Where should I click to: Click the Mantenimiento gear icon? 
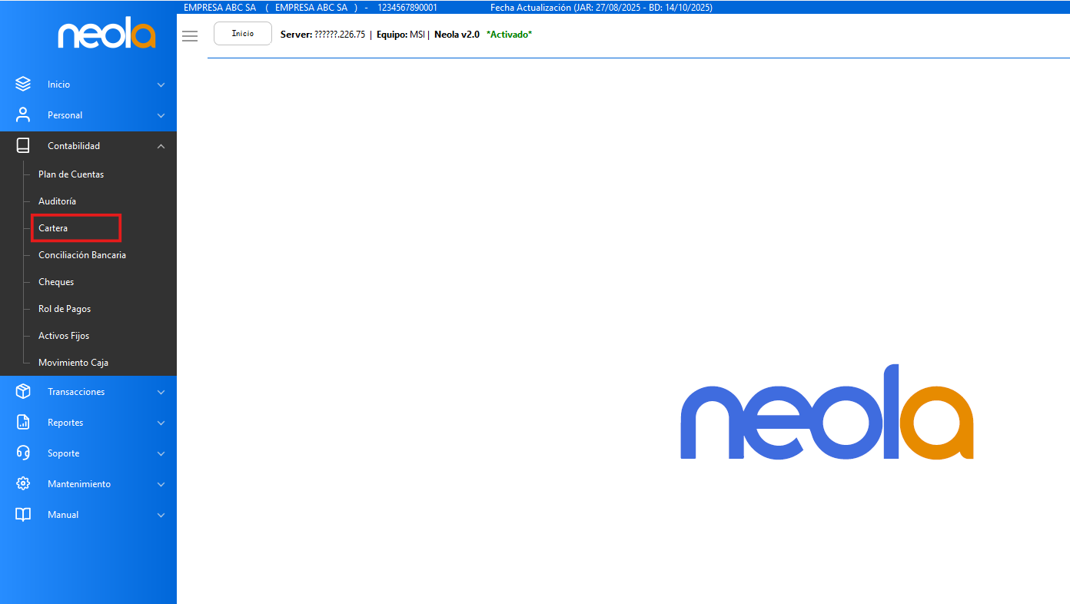[23, 484]
